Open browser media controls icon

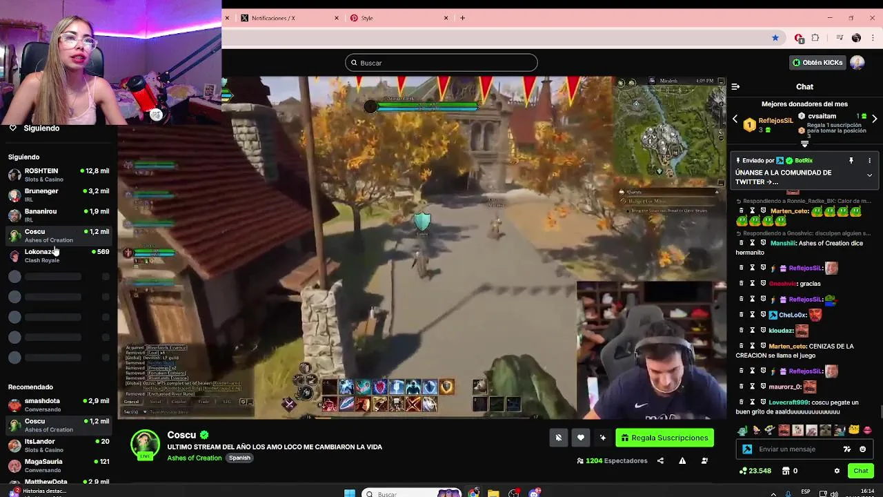pyautogui.click(x=840, y=38)
